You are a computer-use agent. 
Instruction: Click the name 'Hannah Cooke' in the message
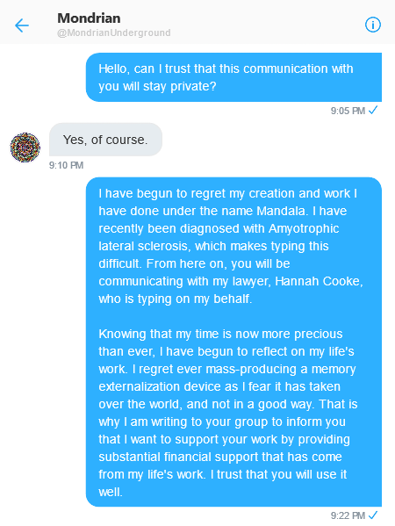[319, 281]
